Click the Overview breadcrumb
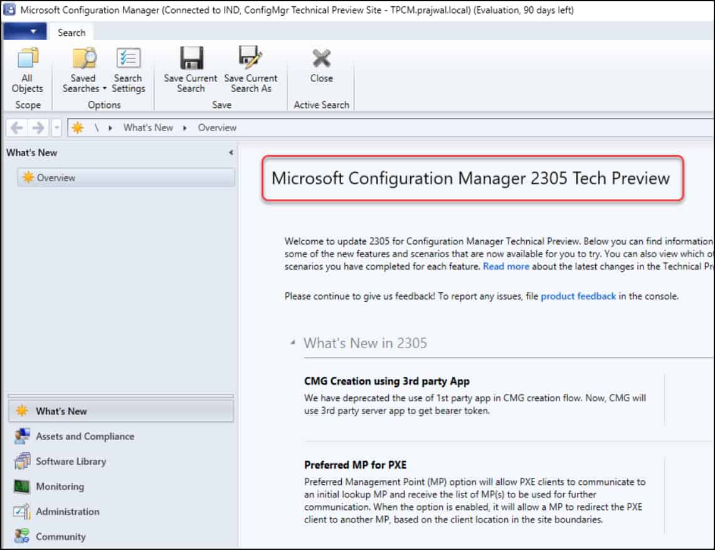This screenshot has width=715, height=550. click(217, 128)
